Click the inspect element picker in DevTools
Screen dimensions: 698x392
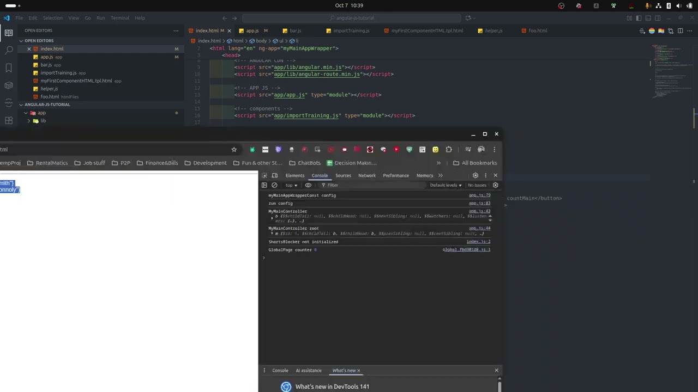[264, 175]
